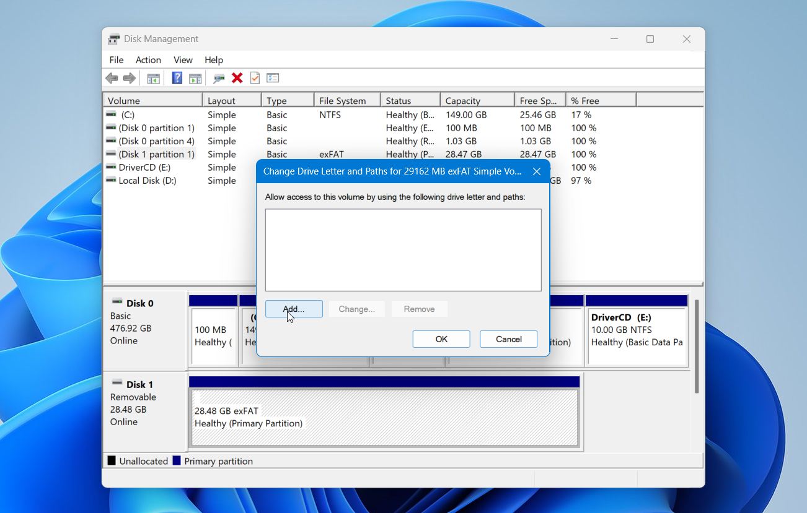Viewport: 807px width, 513px height.
Task: Click the Disk Management title bar icon
Action: 113,39
